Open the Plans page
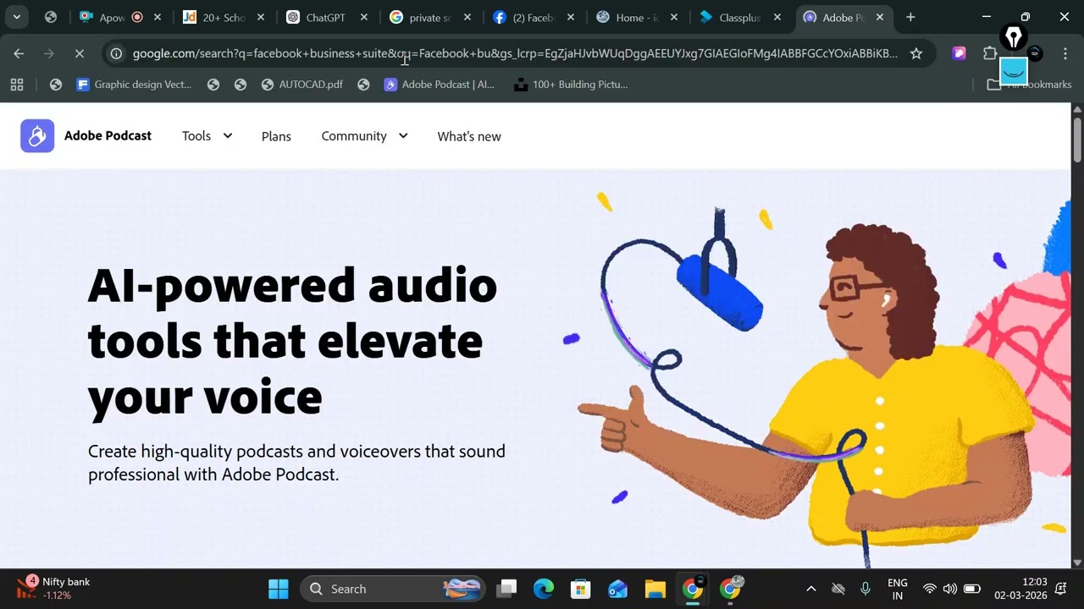Image resolution: width=1084 pixels, height=609 pixels. tap(276, 136)
